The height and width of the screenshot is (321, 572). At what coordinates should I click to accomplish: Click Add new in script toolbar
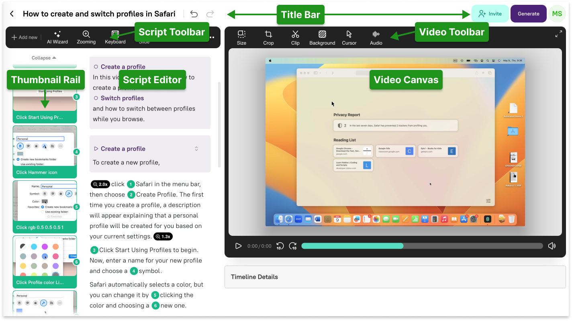(x=25, y=37)
